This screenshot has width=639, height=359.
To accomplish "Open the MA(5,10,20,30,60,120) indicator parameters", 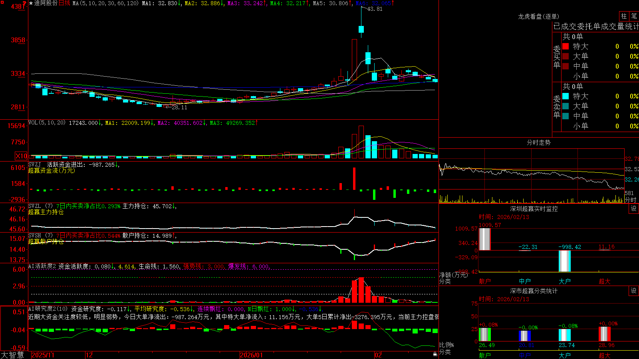I will (105, 3).
